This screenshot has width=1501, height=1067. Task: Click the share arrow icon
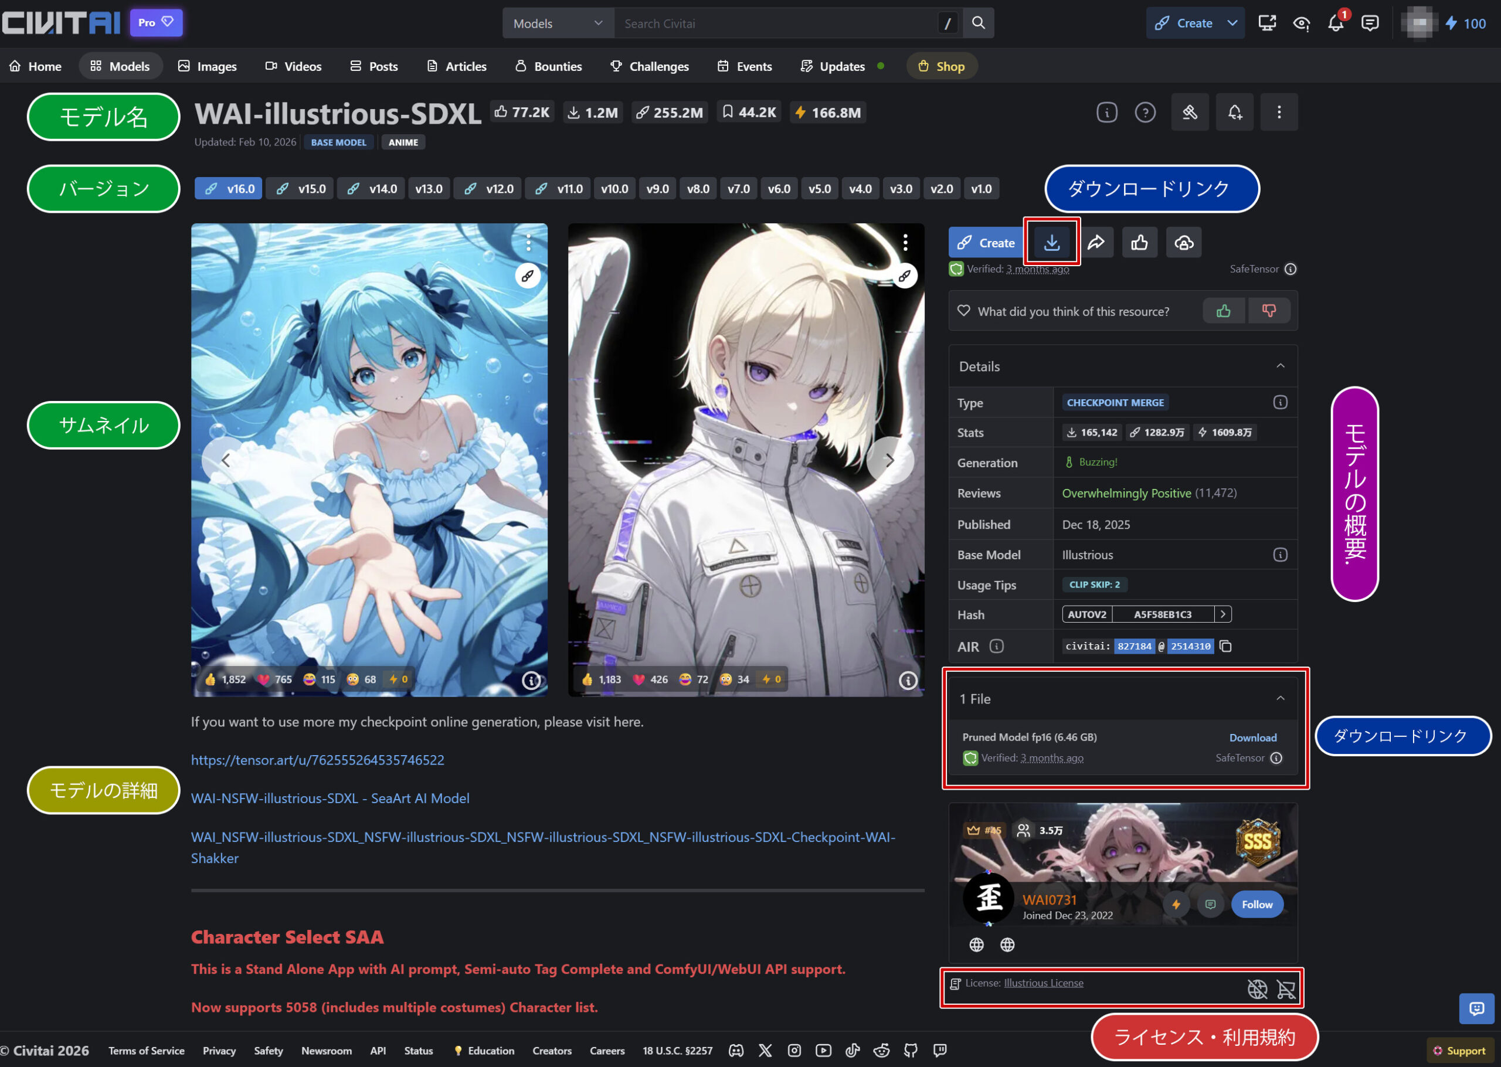click(1096, 243)
